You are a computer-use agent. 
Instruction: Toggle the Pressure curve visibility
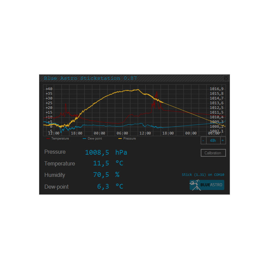129,139
